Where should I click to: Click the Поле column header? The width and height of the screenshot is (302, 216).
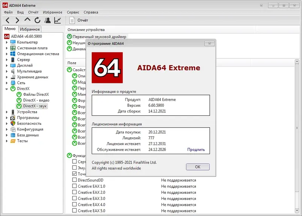click(x=72, y=63)
